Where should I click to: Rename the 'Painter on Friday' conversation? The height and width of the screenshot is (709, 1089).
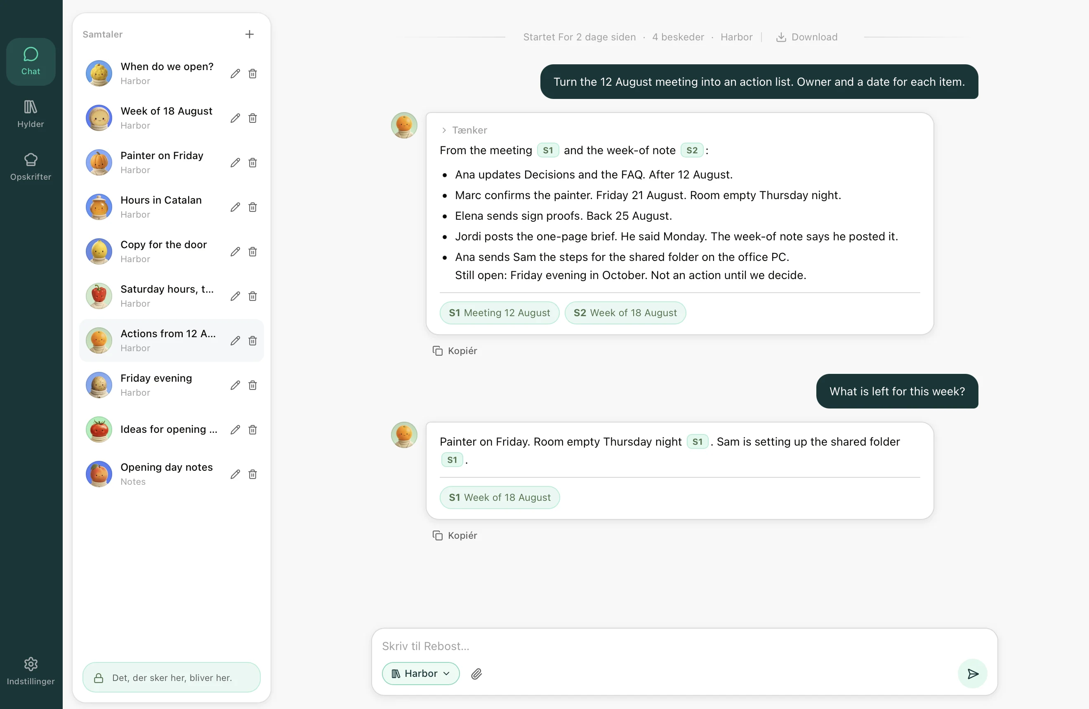pyautogui.click(x=235, y=163)
